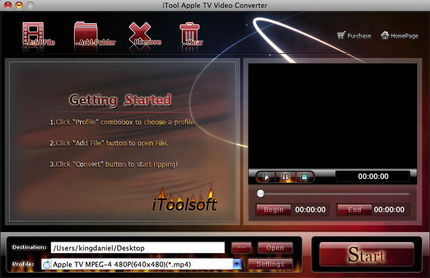The width and height of the screenshot is (430, 278).
Task: Select the Apple TV MPEG-4 480P profile field
Action: (142, 264)
